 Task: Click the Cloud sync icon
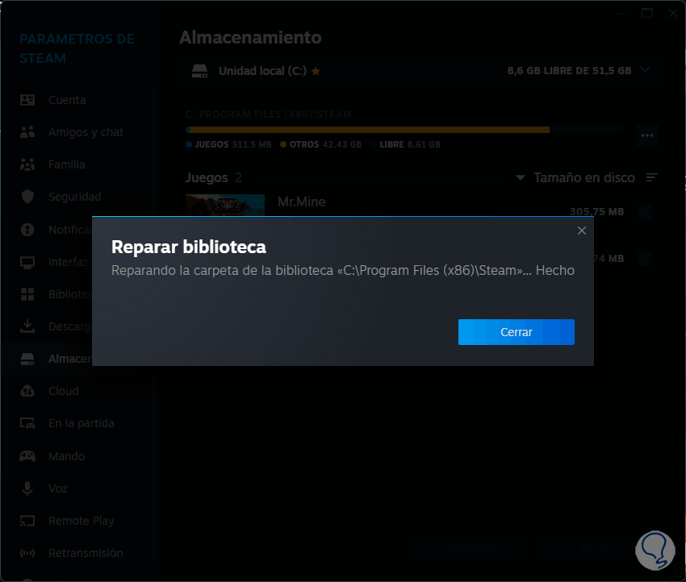tap(27, 391)
